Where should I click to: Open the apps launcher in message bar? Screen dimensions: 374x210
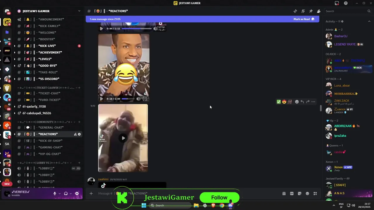point(315,193)
